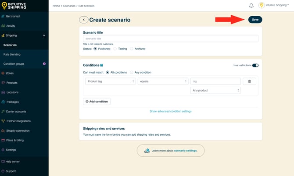Expand the Any product dropdown
This screenshot has height=176, width=294.
[215, 90]
